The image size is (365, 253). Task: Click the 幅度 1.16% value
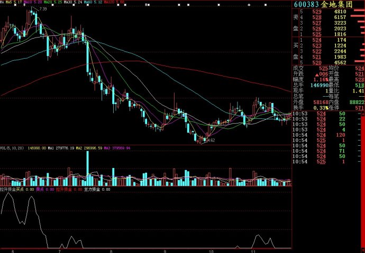point(321,80)
